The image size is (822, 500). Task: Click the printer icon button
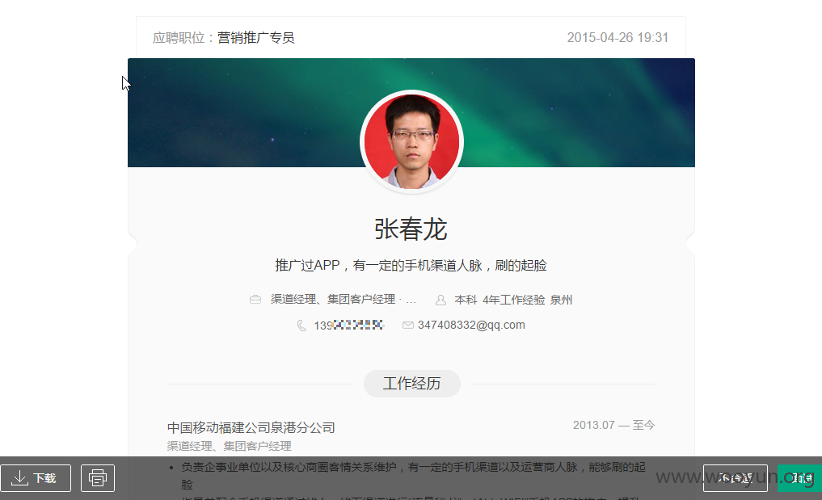pos(98,478)
